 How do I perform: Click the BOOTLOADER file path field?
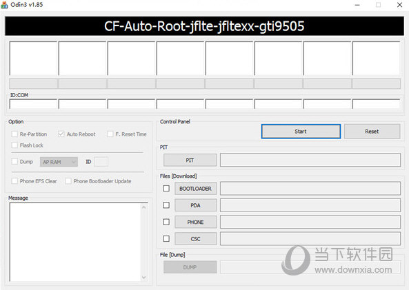point(310,188)
